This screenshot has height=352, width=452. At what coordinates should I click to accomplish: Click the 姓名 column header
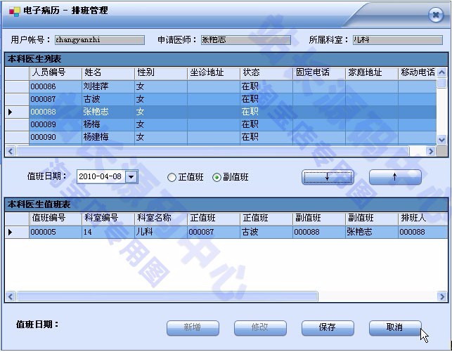point(107,72)
